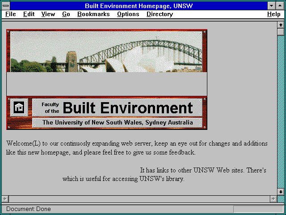Screen dimensions: 286x215
Task: Click the 'Document: Done' status text
Action: click(29, 209)
